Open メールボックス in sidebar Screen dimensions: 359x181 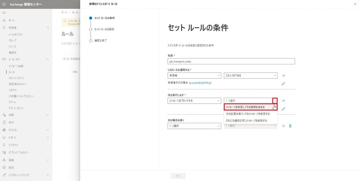(x=15, y=35)
